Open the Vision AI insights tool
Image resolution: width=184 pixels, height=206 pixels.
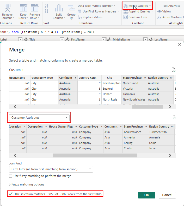pyautogui.click(x=164, y=11)
